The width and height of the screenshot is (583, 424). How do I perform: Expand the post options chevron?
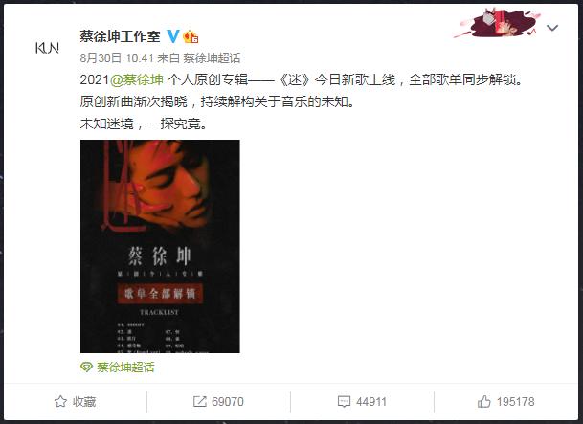coord(552,28)
